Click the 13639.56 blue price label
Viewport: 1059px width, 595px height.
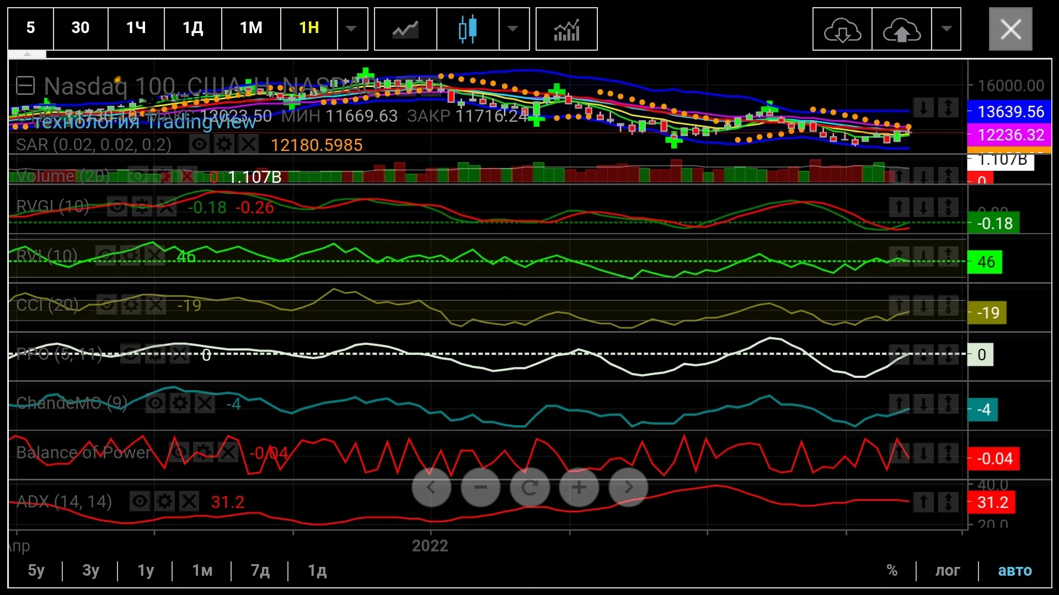coord(1009,112)
